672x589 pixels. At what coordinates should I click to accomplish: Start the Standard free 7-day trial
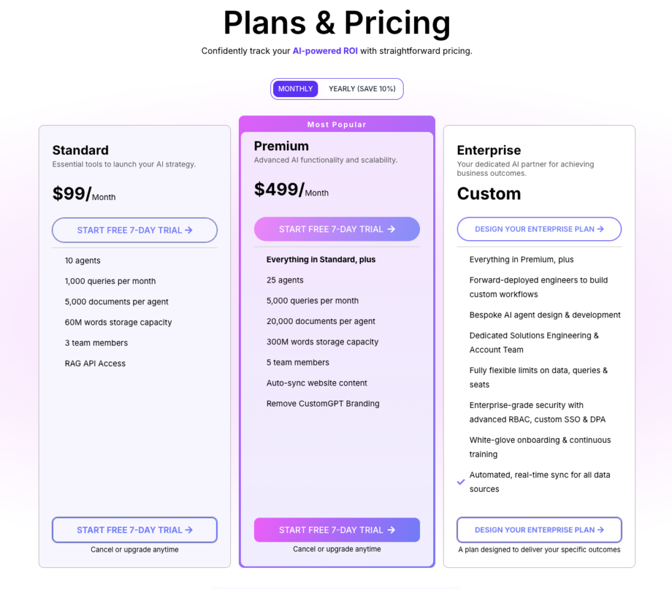pyautogui.click(x=135, y=230)
